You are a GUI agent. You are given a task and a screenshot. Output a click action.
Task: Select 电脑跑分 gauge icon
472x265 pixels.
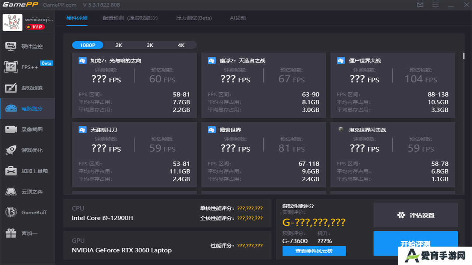(11, 109)
